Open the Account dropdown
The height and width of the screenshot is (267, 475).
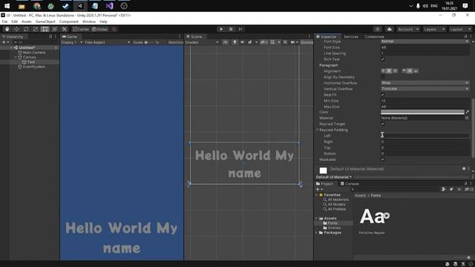click(408, 29)
